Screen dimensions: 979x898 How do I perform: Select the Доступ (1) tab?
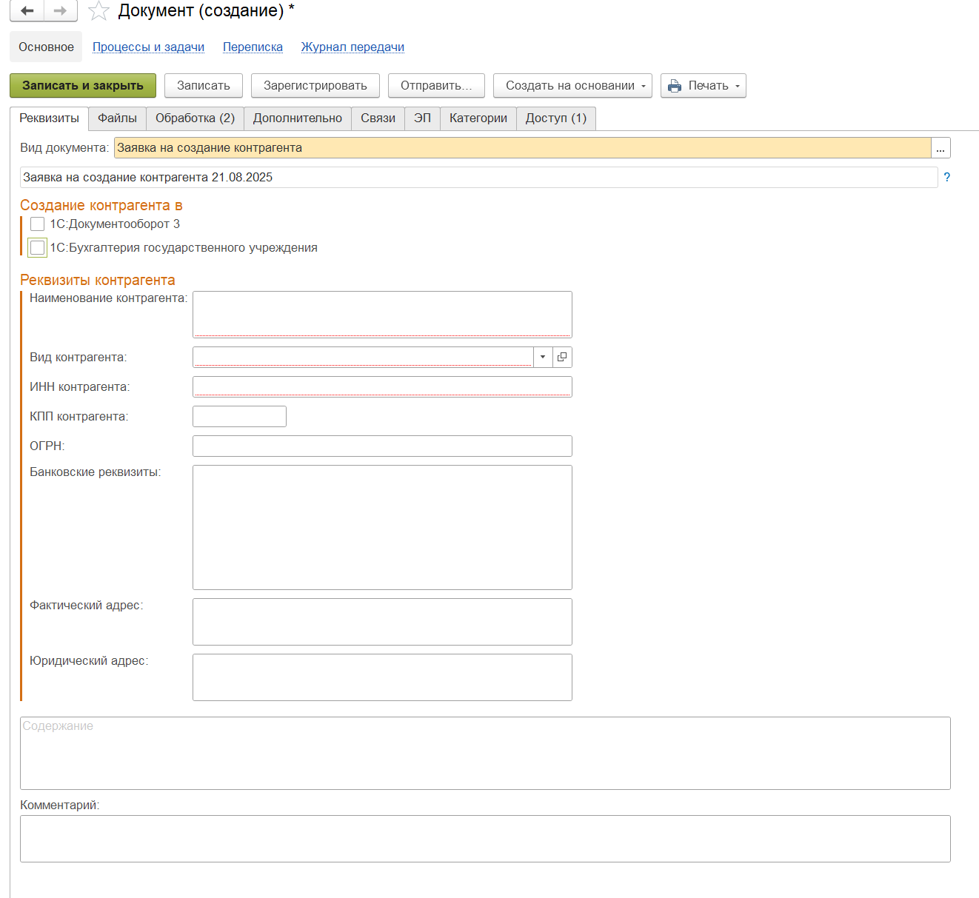(x=555, y=118)
